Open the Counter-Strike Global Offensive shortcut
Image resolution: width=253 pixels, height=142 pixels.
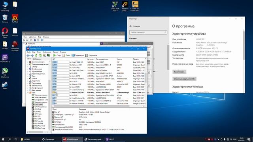[135, 6]
